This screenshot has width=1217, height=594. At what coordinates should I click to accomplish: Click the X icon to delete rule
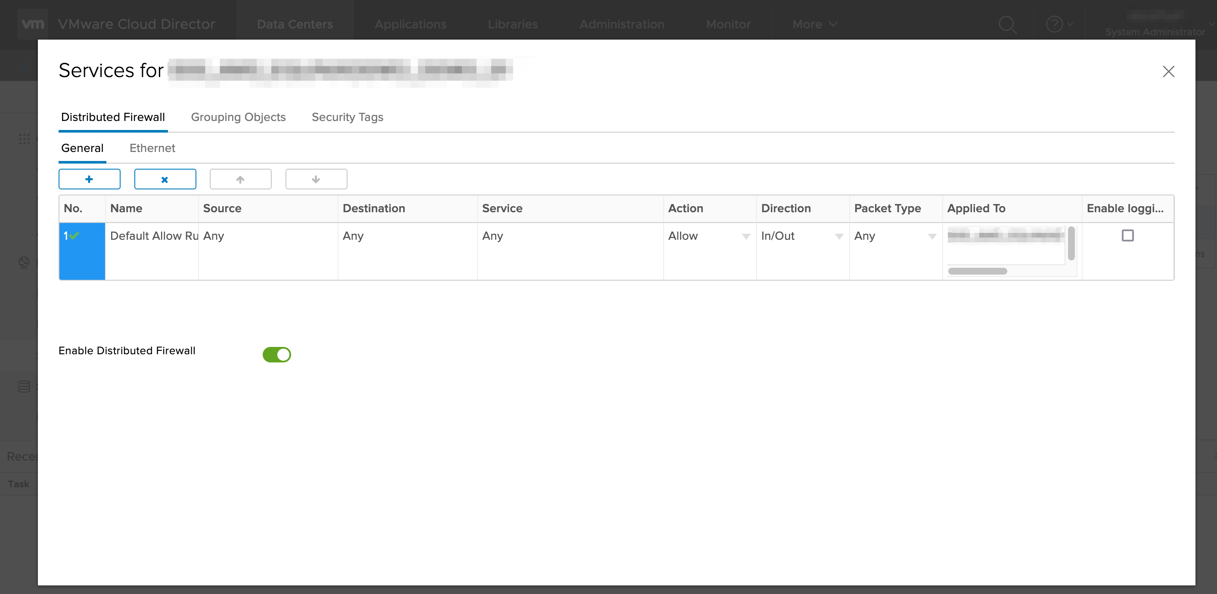(165, 179)
